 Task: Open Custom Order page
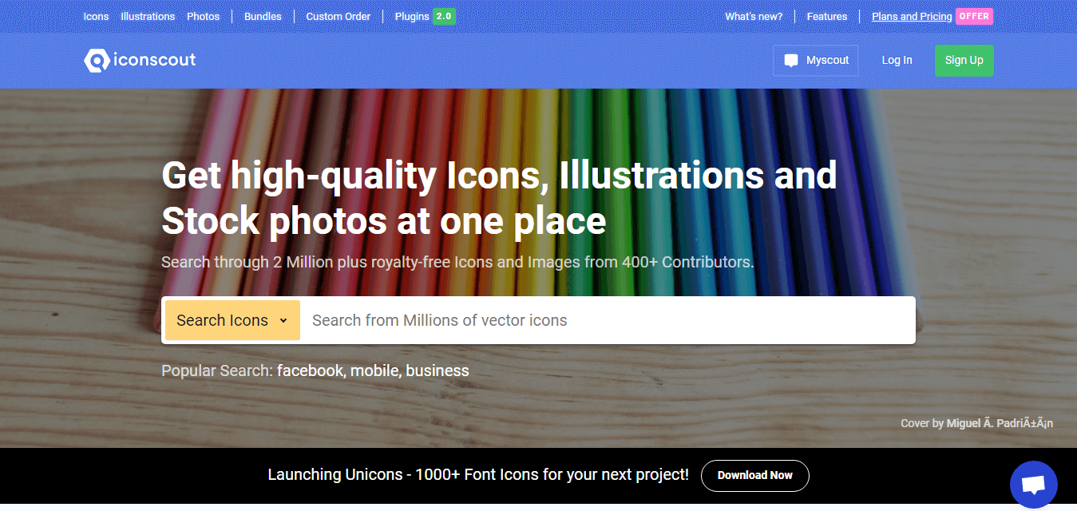click(x=338, y=16)
